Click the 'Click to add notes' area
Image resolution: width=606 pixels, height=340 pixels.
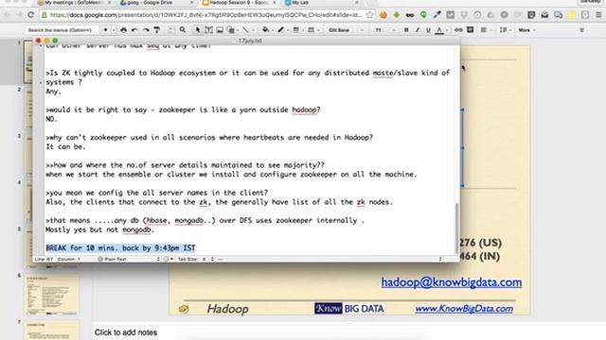(x=126, y=332)
